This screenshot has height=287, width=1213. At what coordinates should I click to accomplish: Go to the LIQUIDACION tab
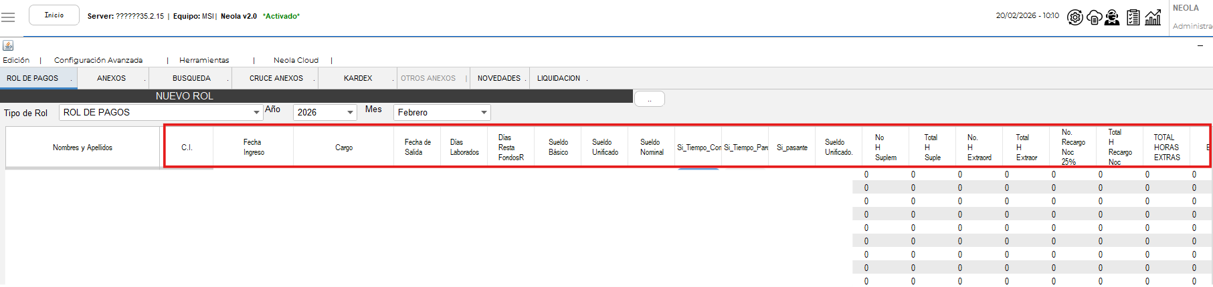[x=559, y=78]
